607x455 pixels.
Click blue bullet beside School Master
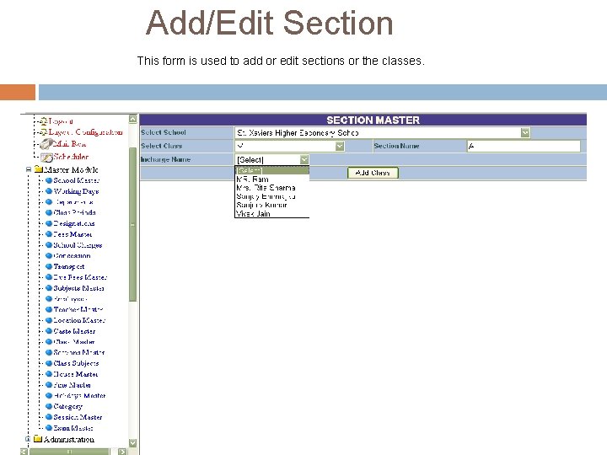(49, 180)
